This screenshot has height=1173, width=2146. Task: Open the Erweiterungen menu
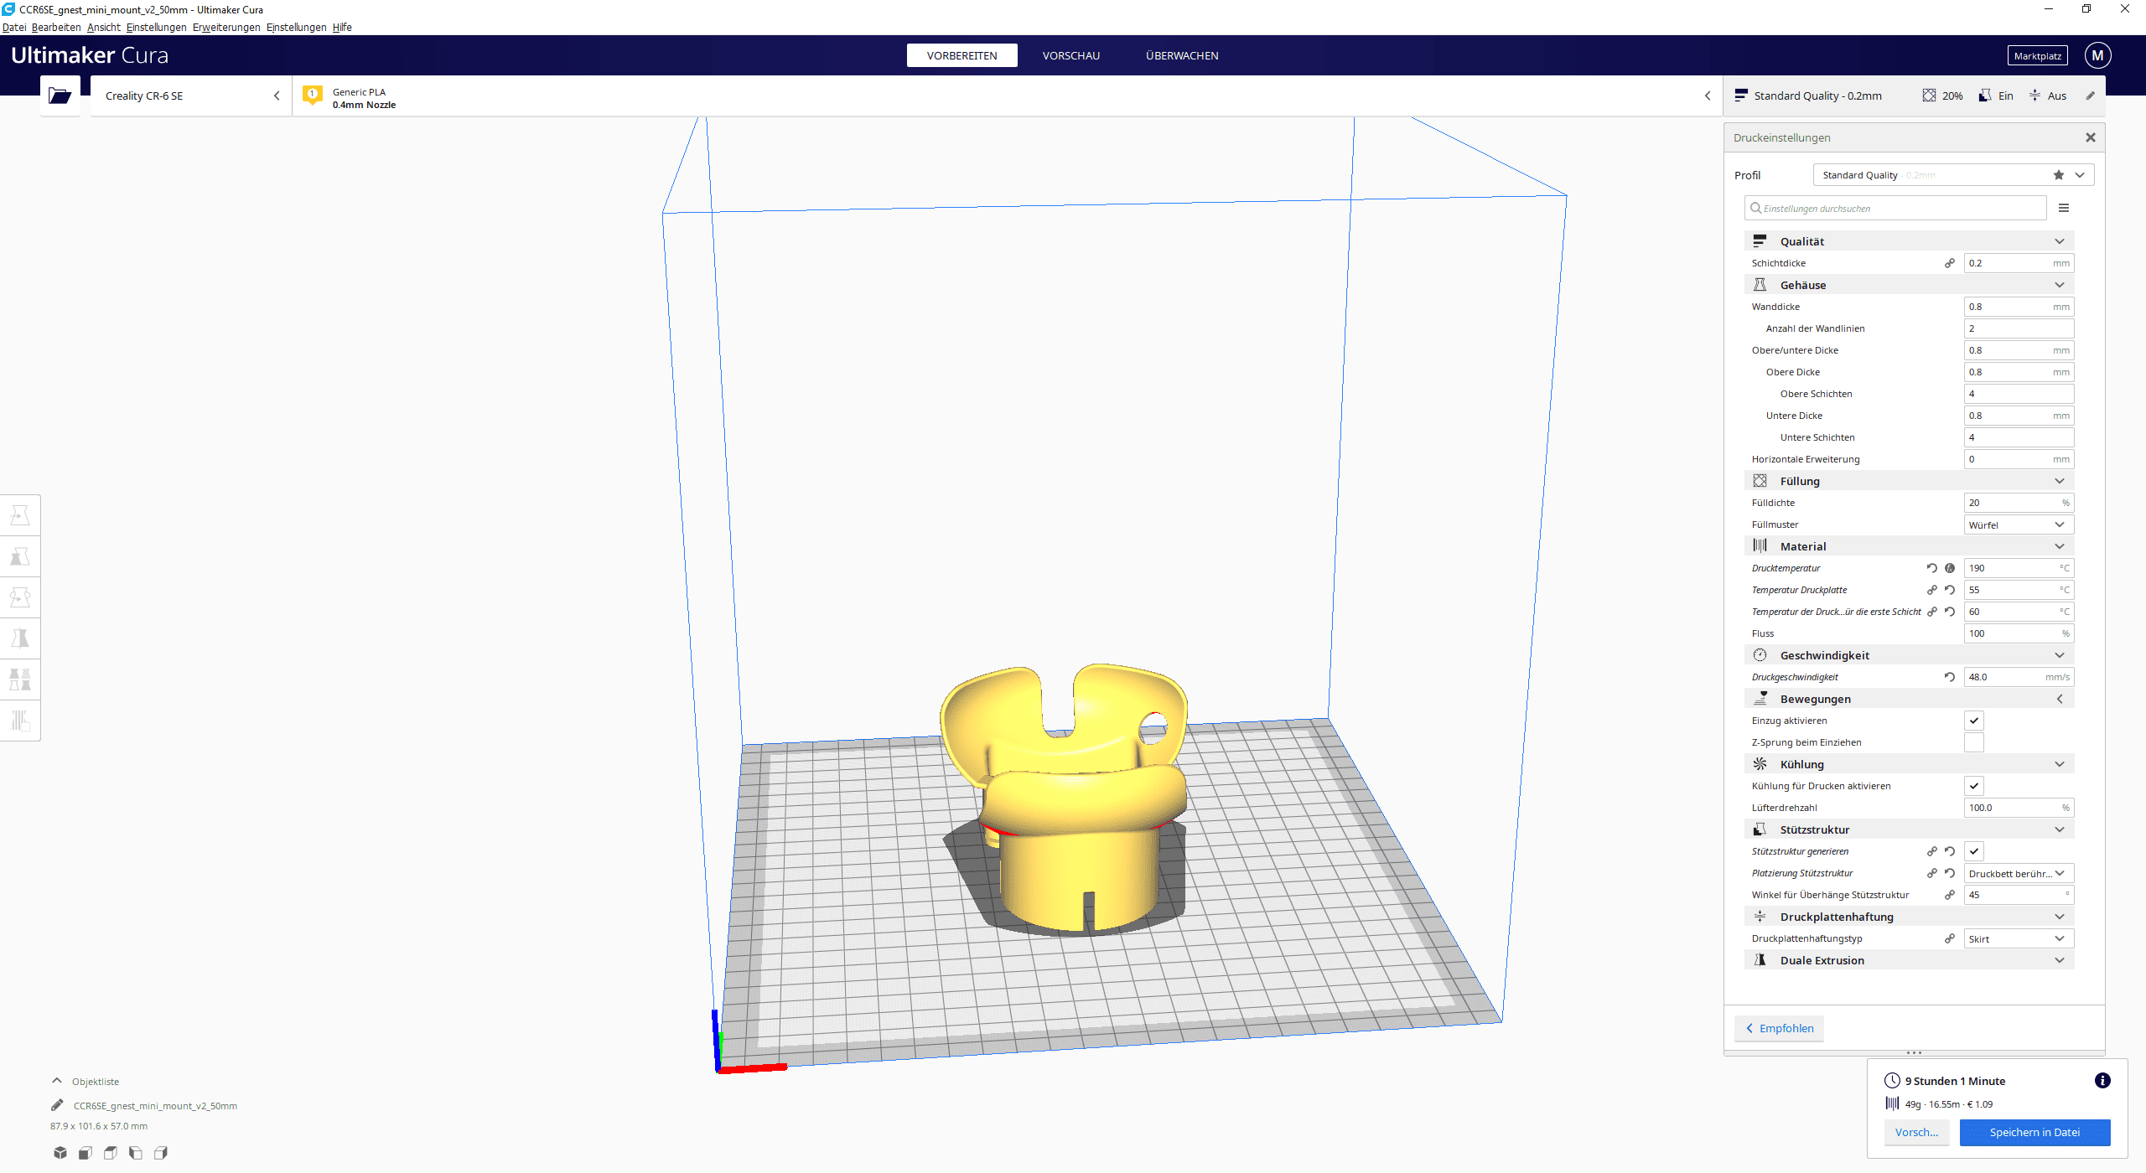(225, 27)
